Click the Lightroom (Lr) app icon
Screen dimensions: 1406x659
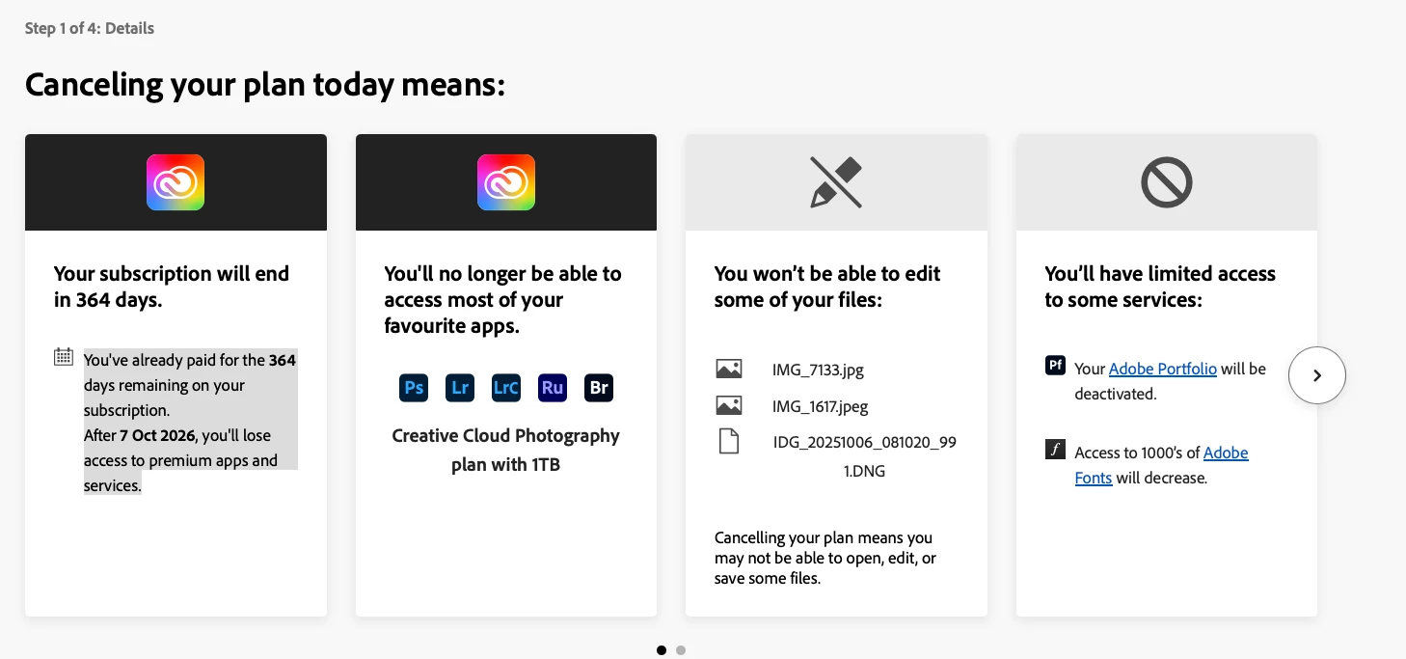pos(460,388)
